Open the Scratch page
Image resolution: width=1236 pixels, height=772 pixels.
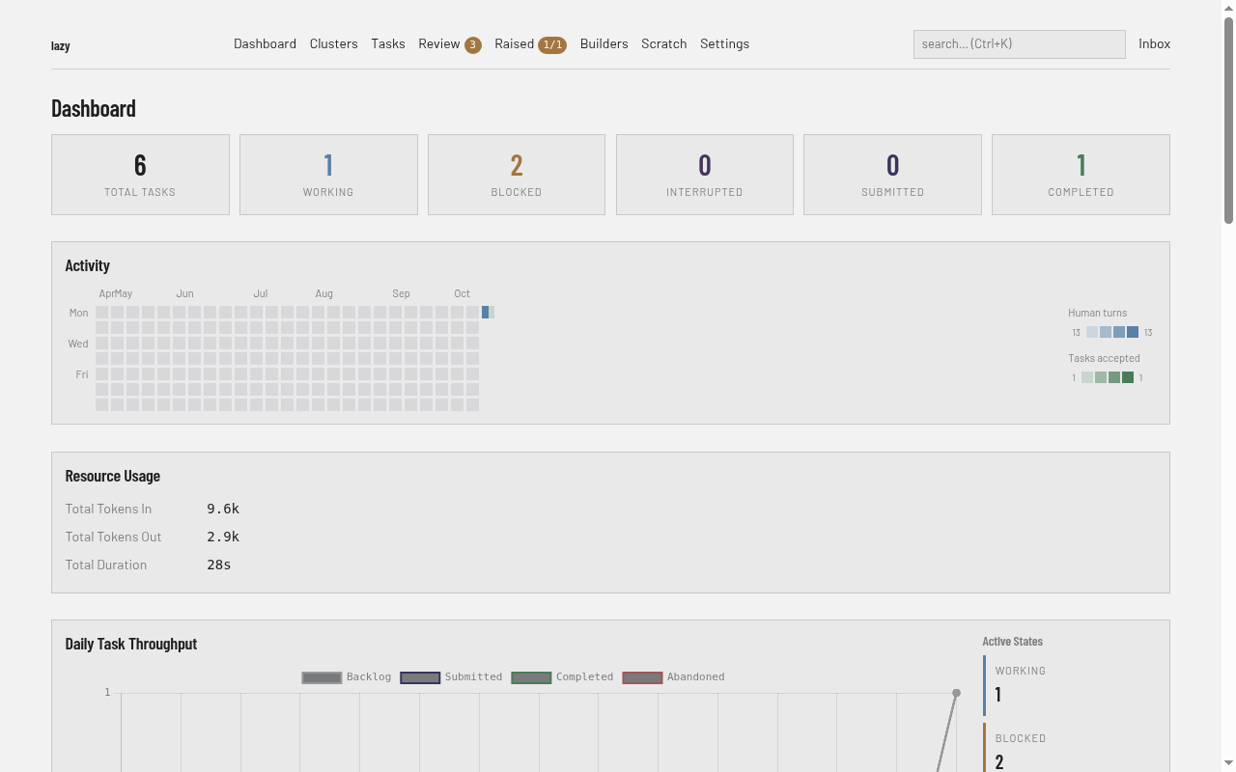coord(664,43)
